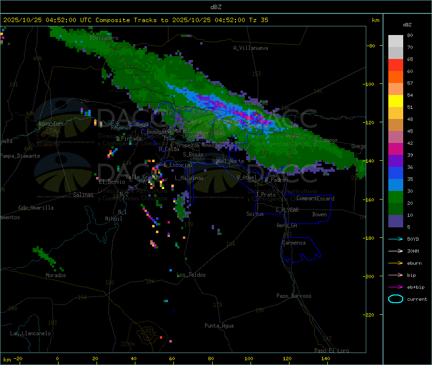This screenshot has height=365, width=432.
Task: Click the Morados map label
Action: click(x=56, y=275)
